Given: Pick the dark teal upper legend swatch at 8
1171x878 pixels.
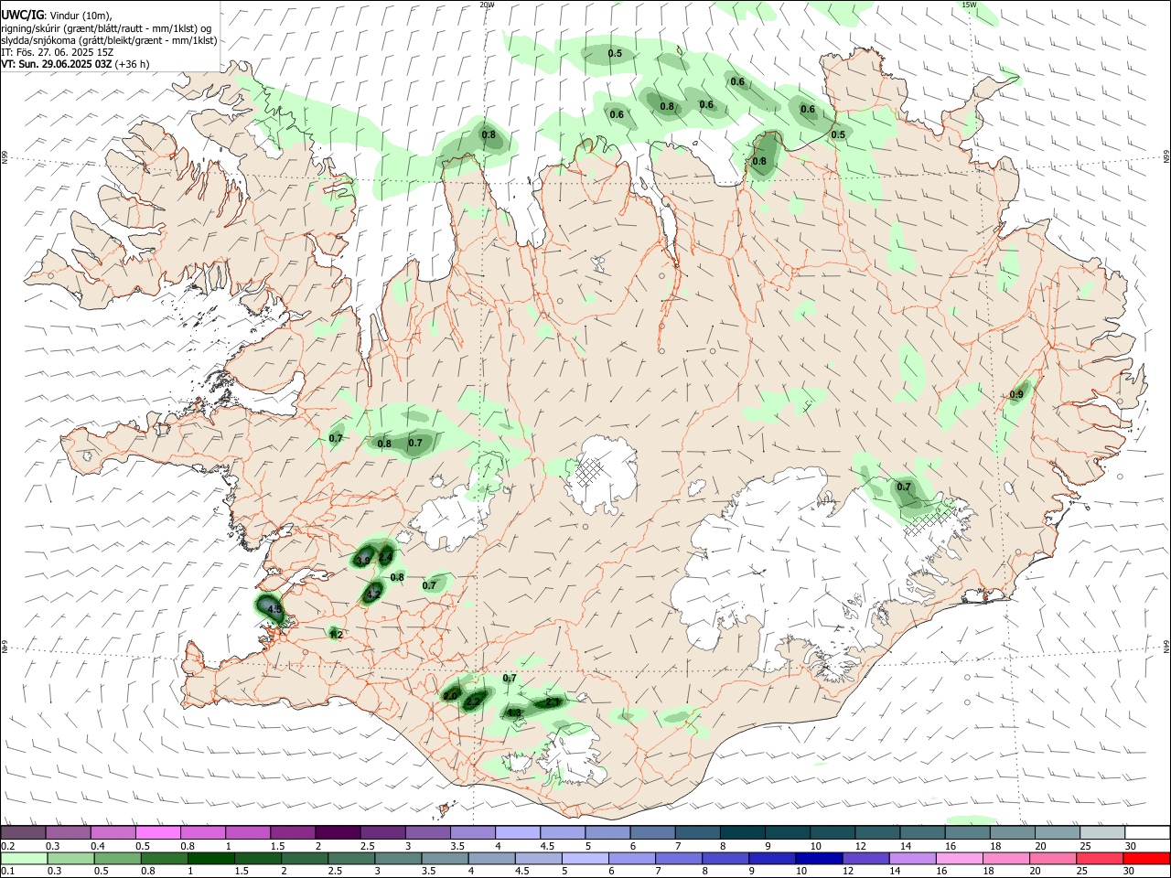Looking at the screenshot, I should (743, 833).
